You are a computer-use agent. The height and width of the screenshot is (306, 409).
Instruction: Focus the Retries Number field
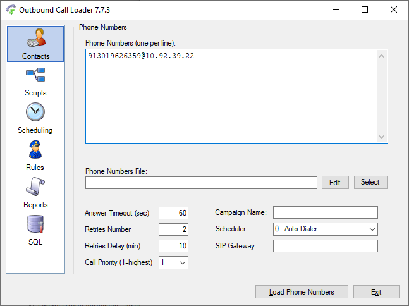173,229
